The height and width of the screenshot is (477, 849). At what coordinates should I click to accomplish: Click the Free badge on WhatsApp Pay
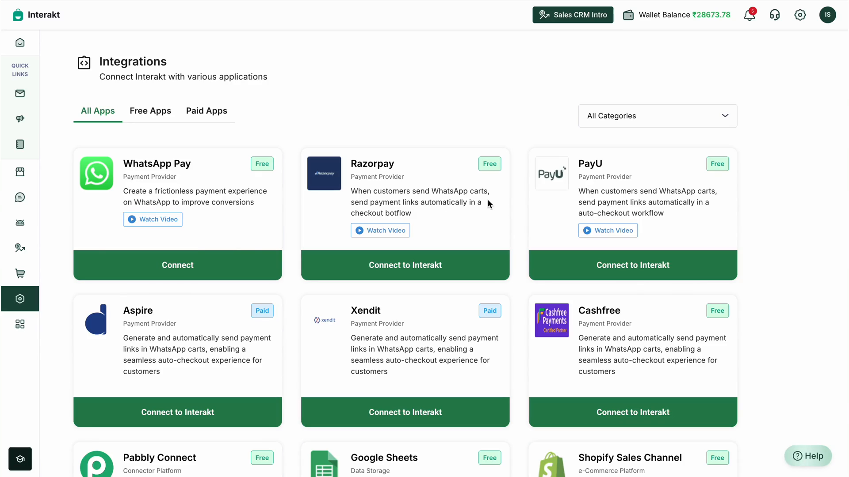(x=262, y=164)
